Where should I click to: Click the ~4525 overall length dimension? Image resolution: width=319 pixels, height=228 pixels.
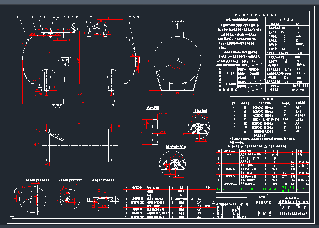[81, 102]
